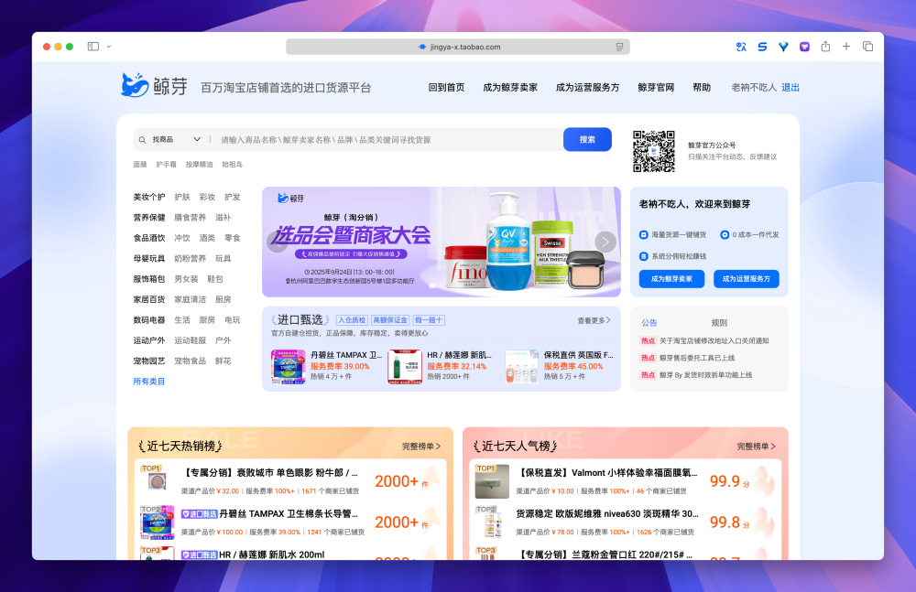The width and height of the screenshot is (916, 592).
Task: Click the blue 搜索 search button
Action: pos(587,139)
